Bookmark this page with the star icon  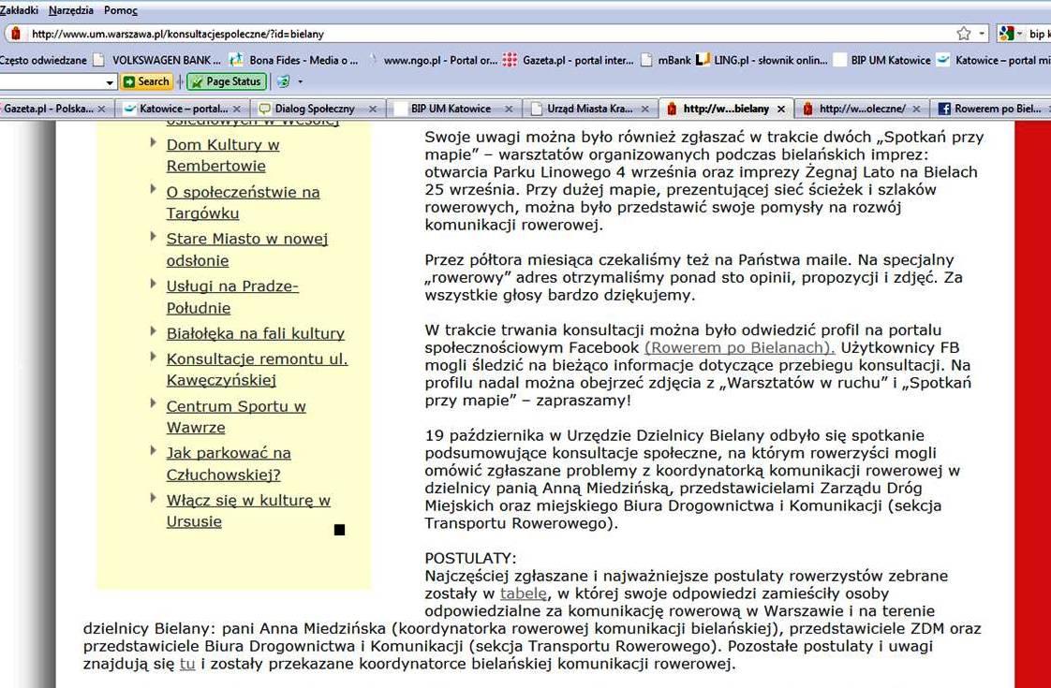pyautogui.click(x=964, y=34)
